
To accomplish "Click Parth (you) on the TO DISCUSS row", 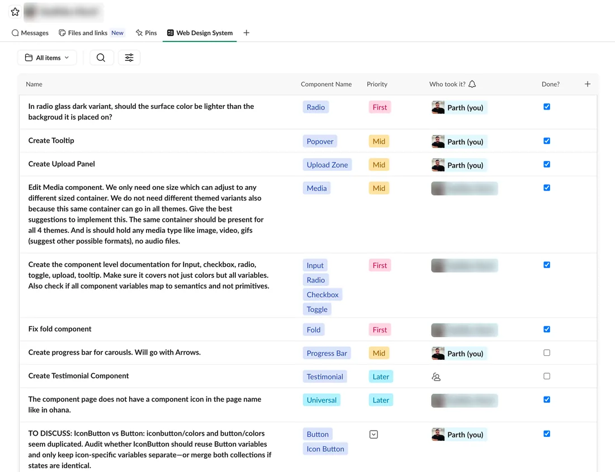I will pos(459,435).
